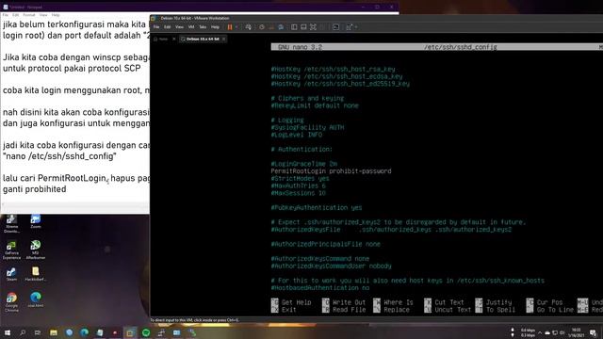Image resolution: width=603 pixels, height=339 pixels.
Task: Take a VM snapshot with the clock icon
Action: click(262, 27)
